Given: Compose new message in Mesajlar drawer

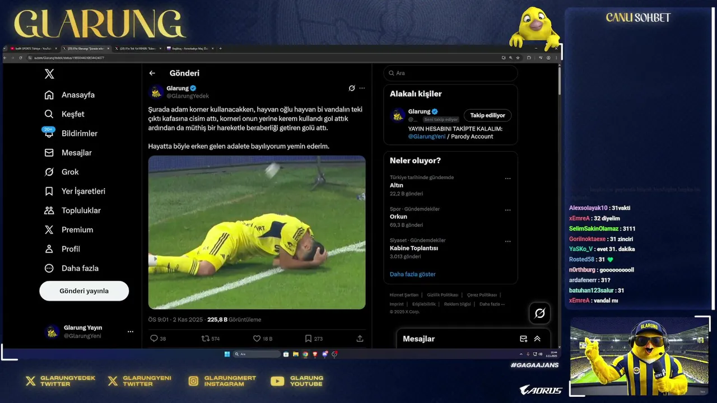Looking at the screenshot, I should point(523,339).
